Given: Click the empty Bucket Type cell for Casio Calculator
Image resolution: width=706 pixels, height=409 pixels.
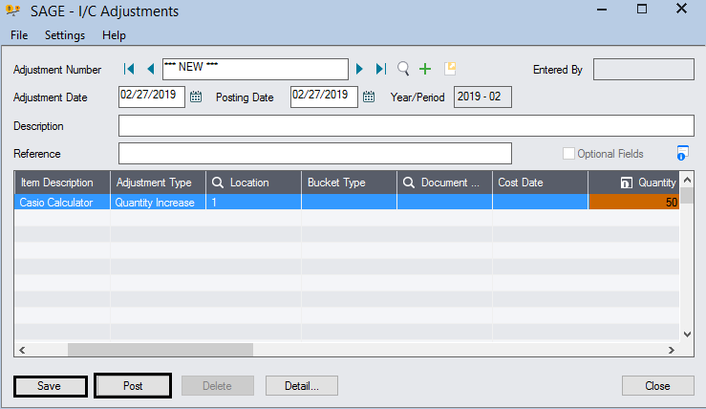Looking at the screenshot, I should [x=349, y=203].
